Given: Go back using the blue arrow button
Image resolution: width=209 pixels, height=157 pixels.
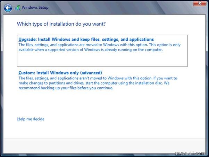Looking at the screenshot, I should click(8, 8).
